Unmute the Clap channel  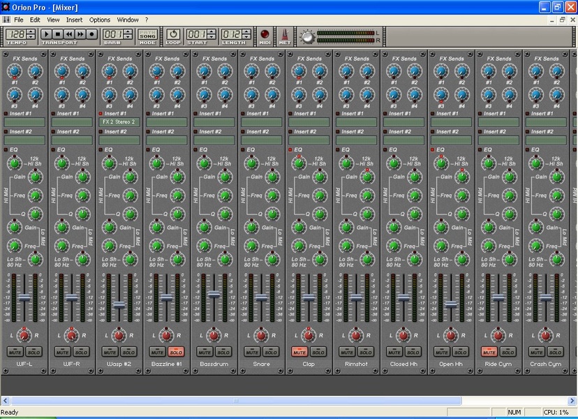299,352
